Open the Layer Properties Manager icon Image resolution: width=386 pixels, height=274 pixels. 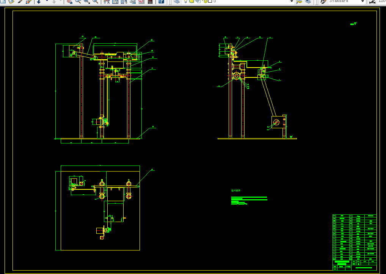click(x=177, y=2)
